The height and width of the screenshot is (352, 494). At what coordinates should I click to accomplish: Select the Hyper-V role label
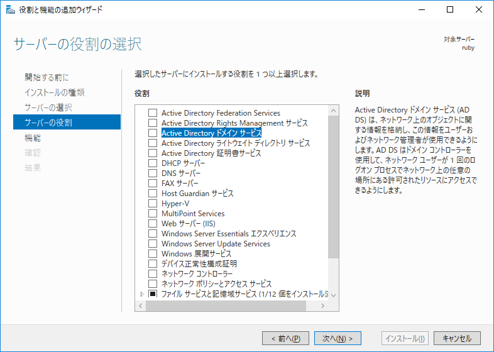[175, 204]
